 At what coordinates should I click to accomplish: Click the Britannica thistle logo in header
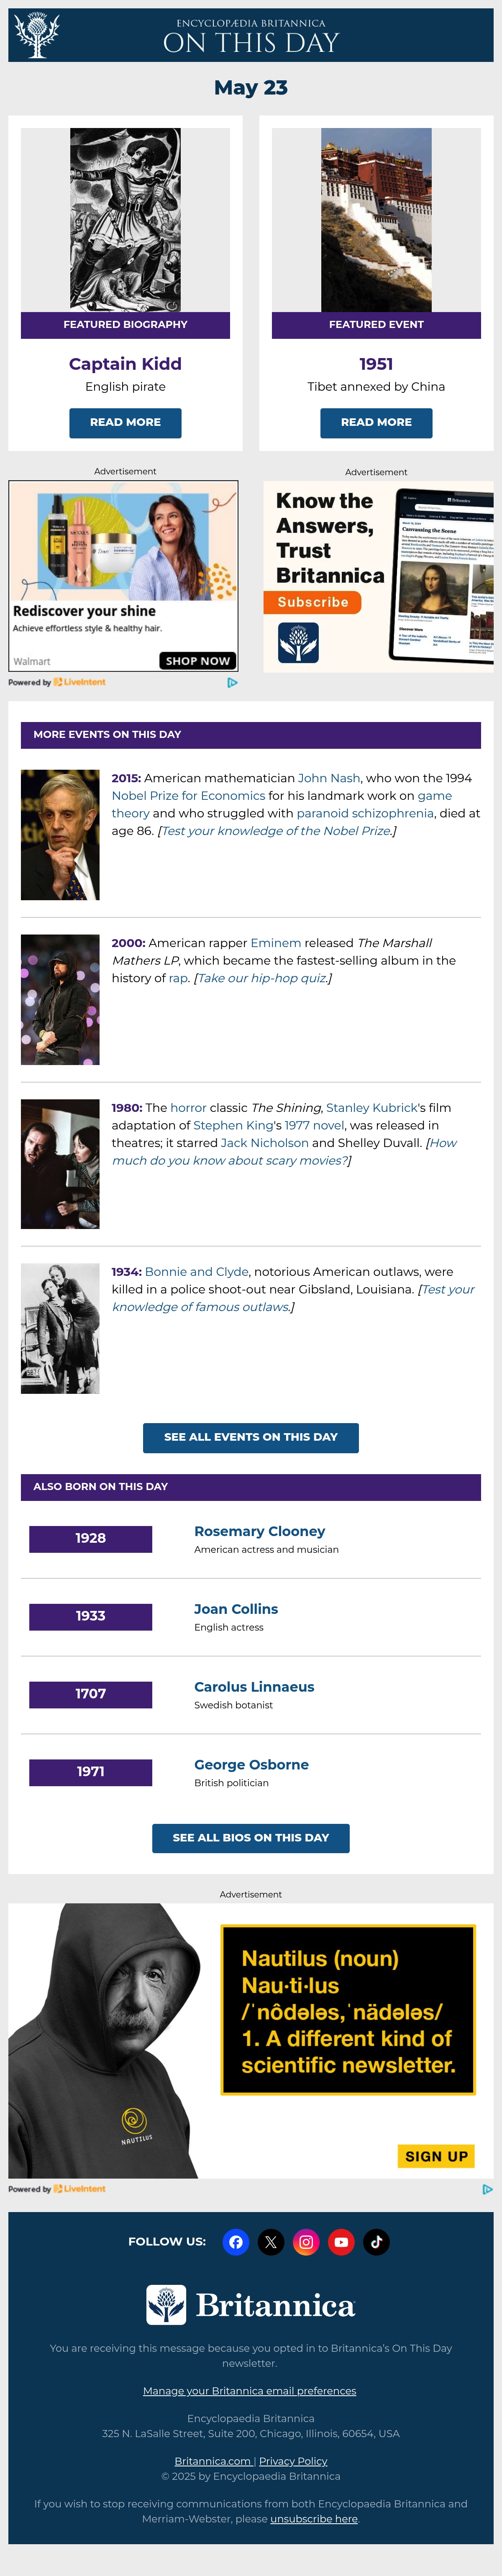[37, 35]
